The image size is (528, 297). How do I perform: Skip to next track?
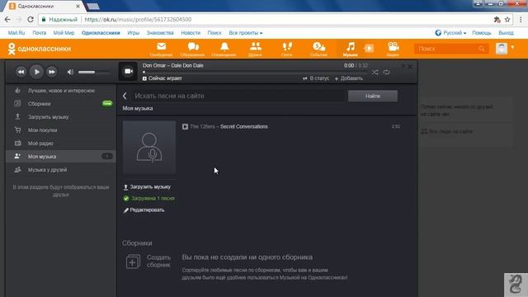pyautogui.click(x=51, y=72)
